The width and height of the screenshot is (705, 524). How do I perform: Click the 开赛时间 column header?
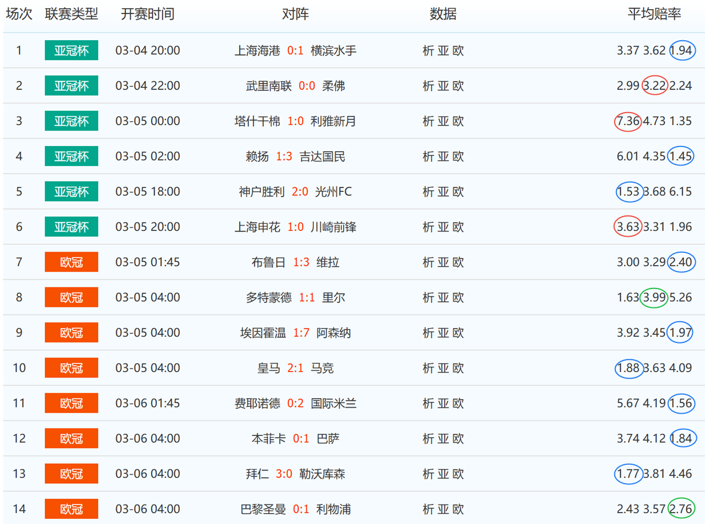(x=148, y=14)
